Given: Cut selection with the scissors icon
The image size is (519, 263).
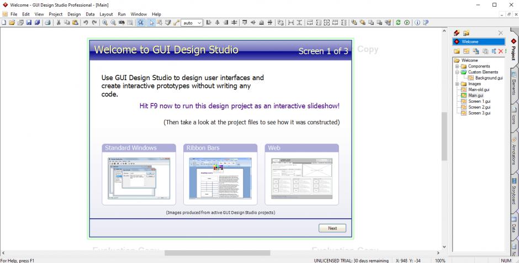Looking at the screenshot, I should [x=59, y=23].
